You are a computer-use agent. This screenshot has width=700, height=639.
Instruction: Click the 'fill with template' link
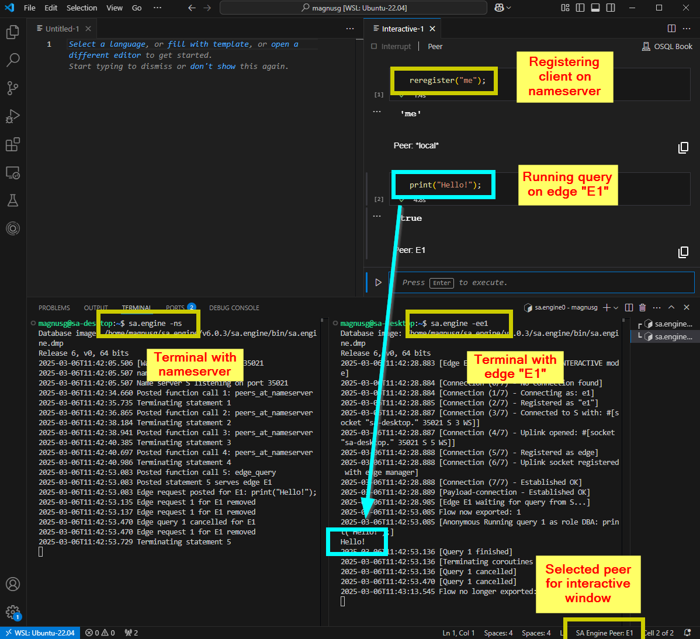[209, 44]
